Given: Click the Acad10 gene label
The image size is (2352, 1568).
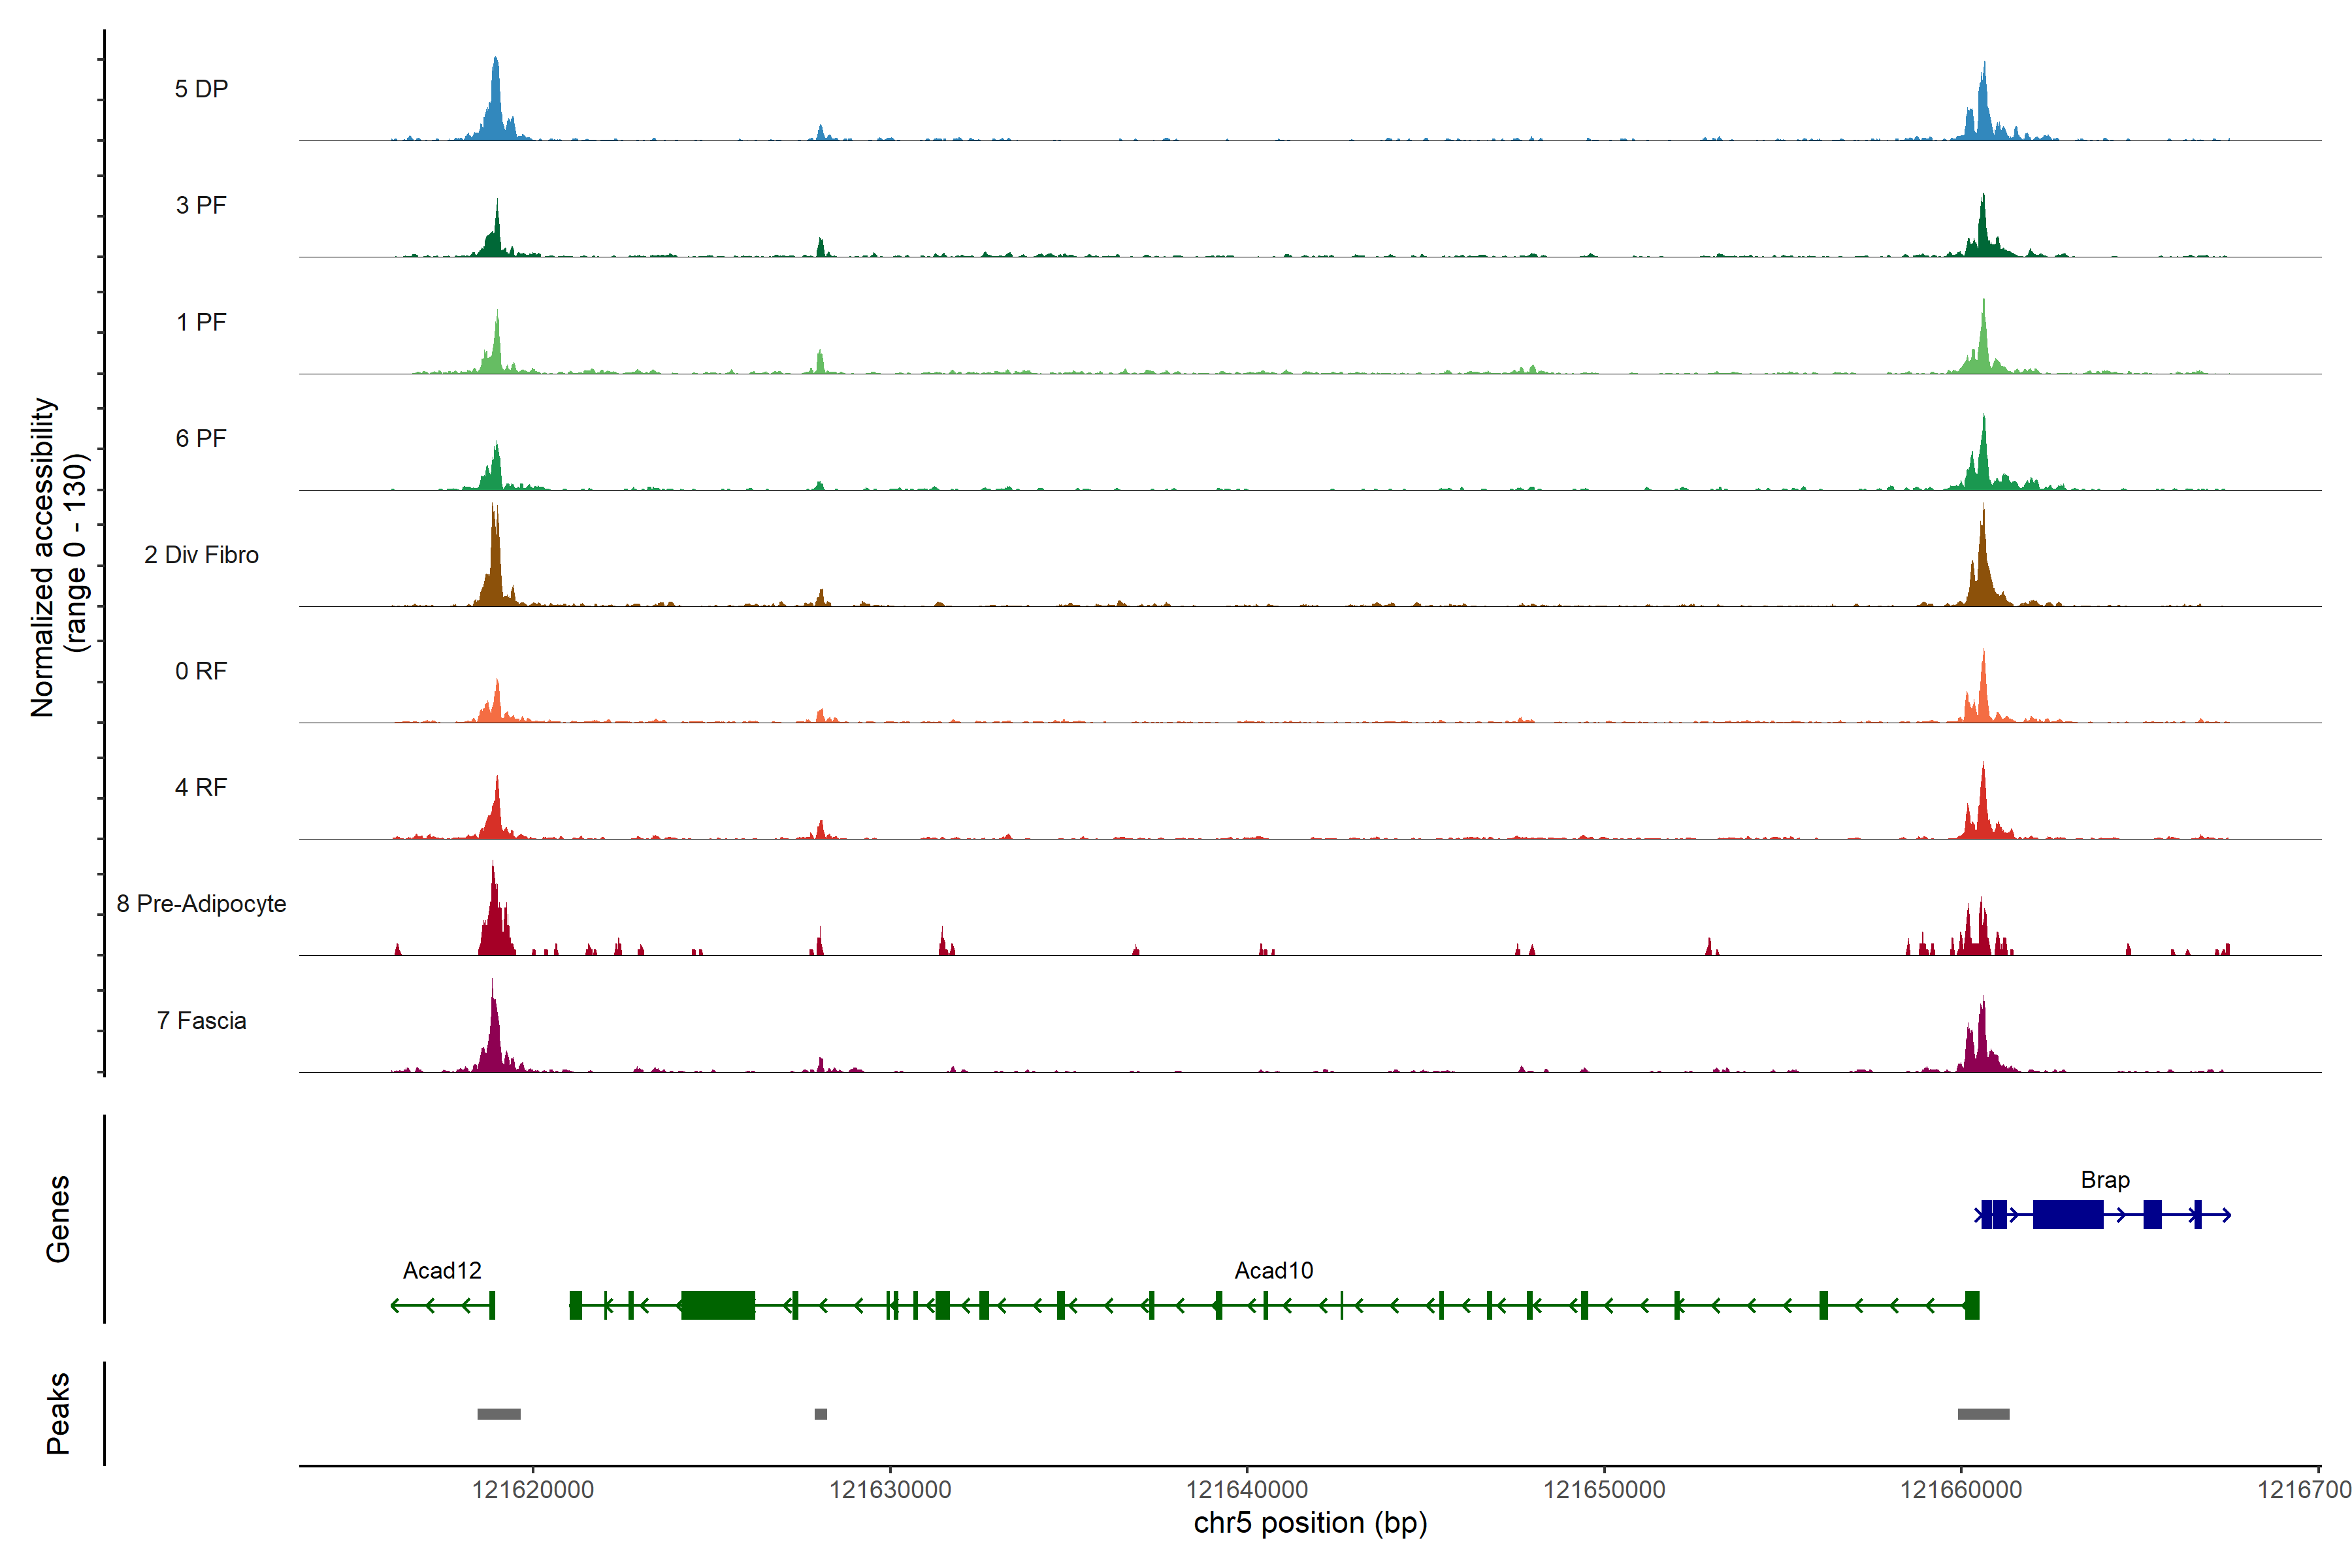Looking at the screenshot, I should 1273,1271.
